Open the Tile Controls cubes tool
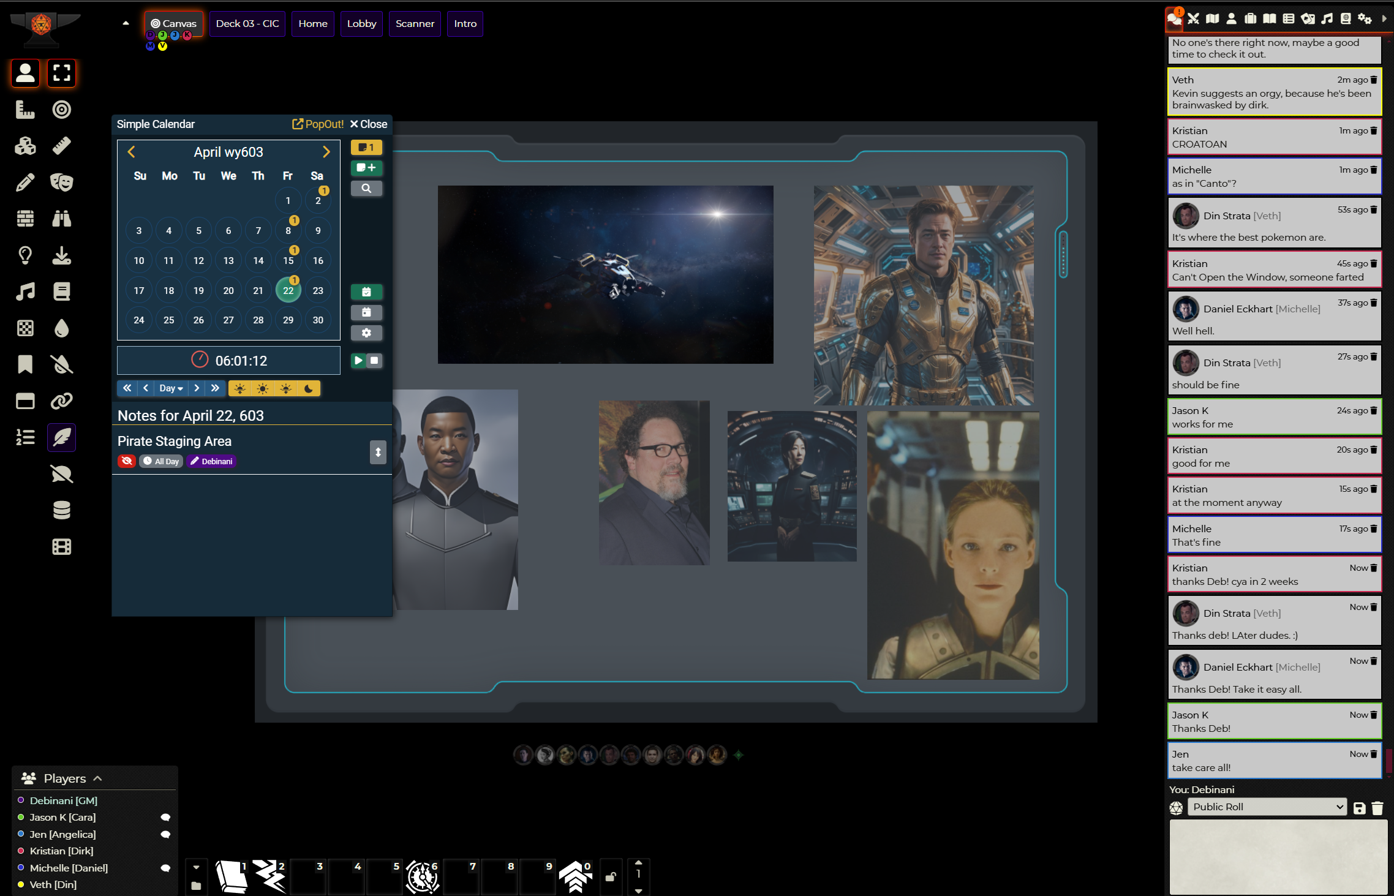The height and width of the screenshot is (896, 1394). coord(25,146)
